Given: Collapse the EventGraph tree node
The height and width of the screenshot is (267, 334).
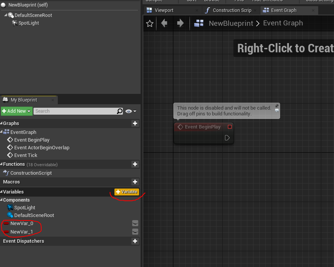Looking at the screenshot, I should pyautogui.click(x=1, y=132).
